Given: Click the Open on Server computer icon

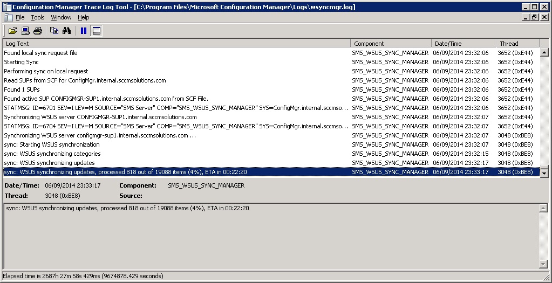Looking at the screenshot, I should (25, 31).
